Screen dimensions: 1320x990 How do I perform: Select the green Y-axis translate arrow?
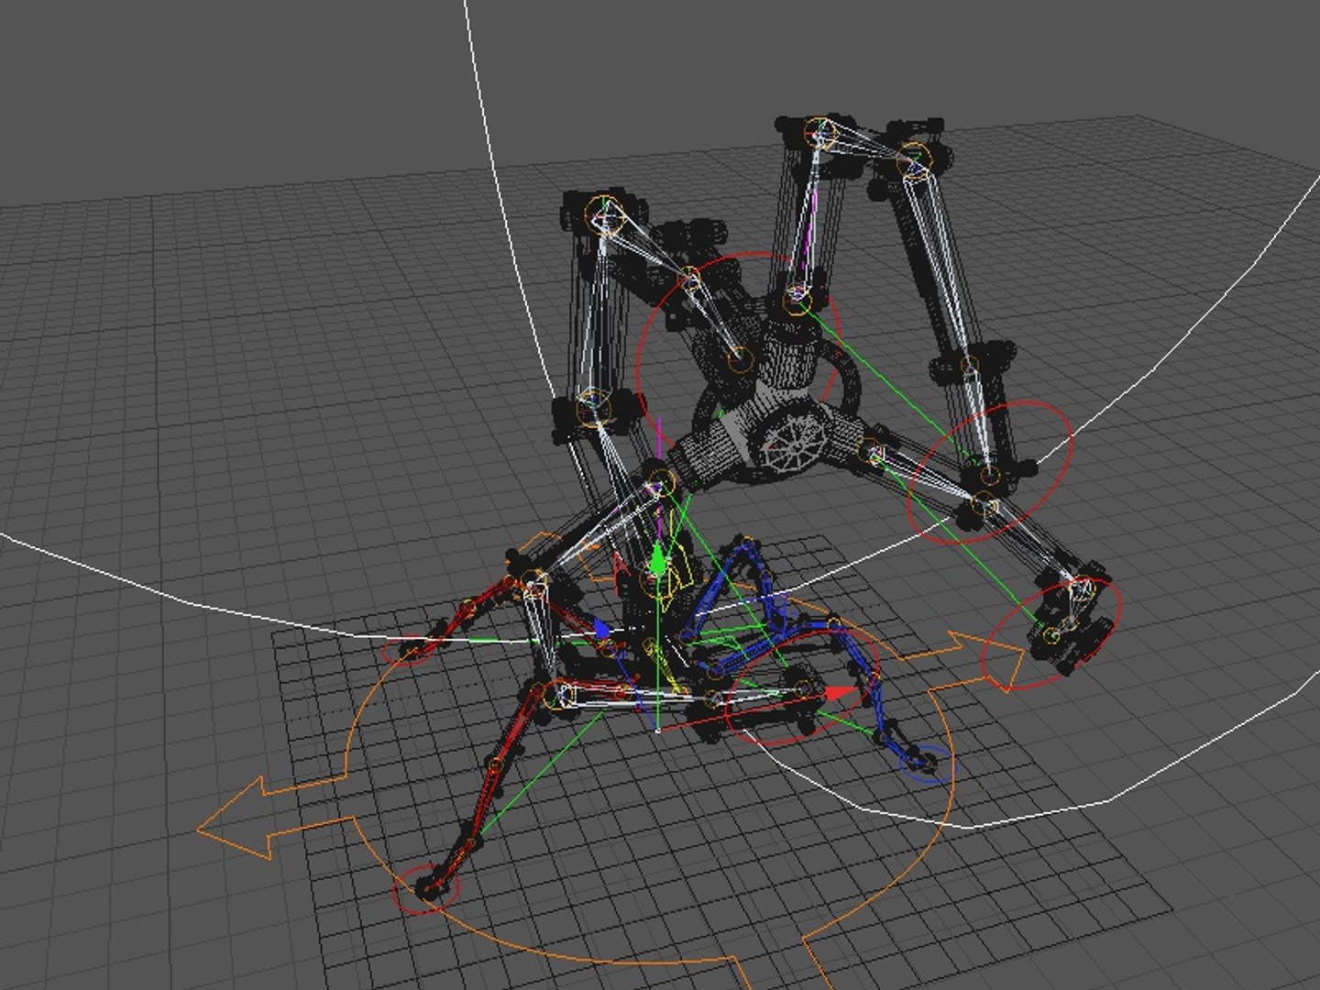click(x=656, y=559)
